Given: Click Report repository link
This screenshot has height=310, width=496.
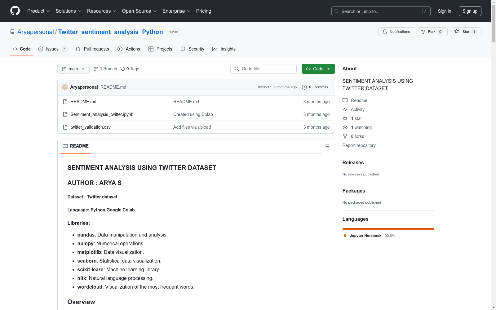Looking at the screenshot, I should pyautogui.click(x=359, y=145).
